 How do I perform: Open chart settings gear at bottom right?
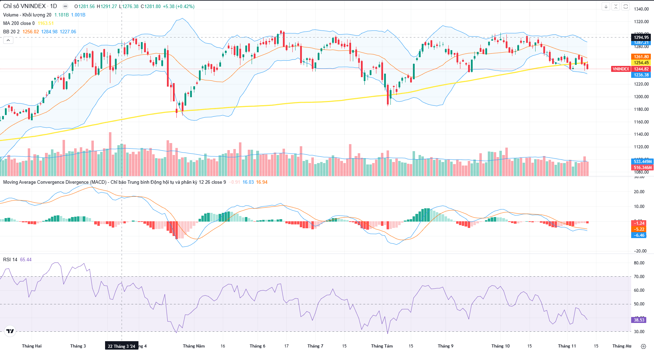click(x=643, y=346)
